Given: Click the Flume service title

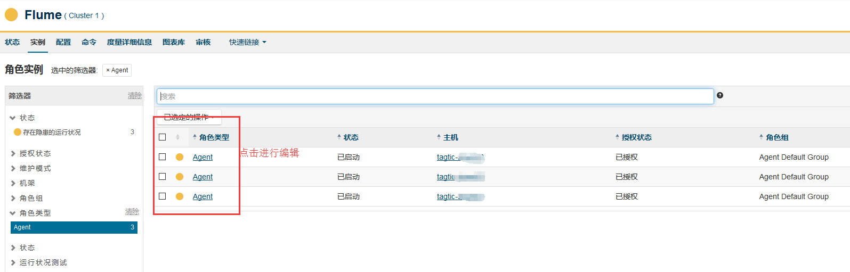Looking at the screenshot, I should [x=43, y=15].
